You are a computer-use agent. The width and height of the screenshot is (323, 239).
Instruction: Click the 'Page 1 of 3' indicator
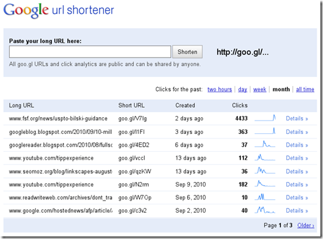[x=278, y=226]
